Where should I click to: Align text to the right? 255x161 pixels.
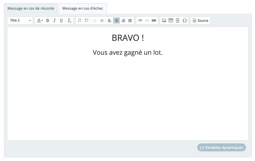point(123,20)
